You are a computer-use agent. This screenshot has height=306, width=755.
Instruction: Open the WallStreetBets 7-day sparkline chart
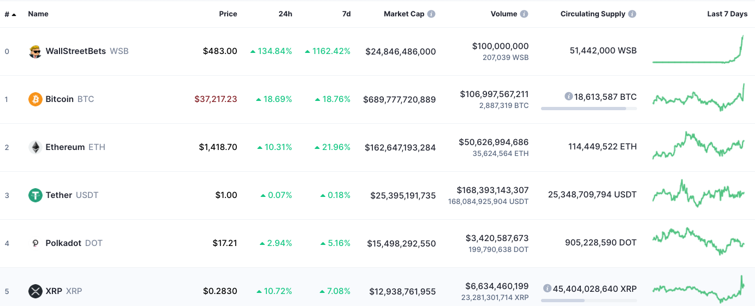(x=698, y=50)
